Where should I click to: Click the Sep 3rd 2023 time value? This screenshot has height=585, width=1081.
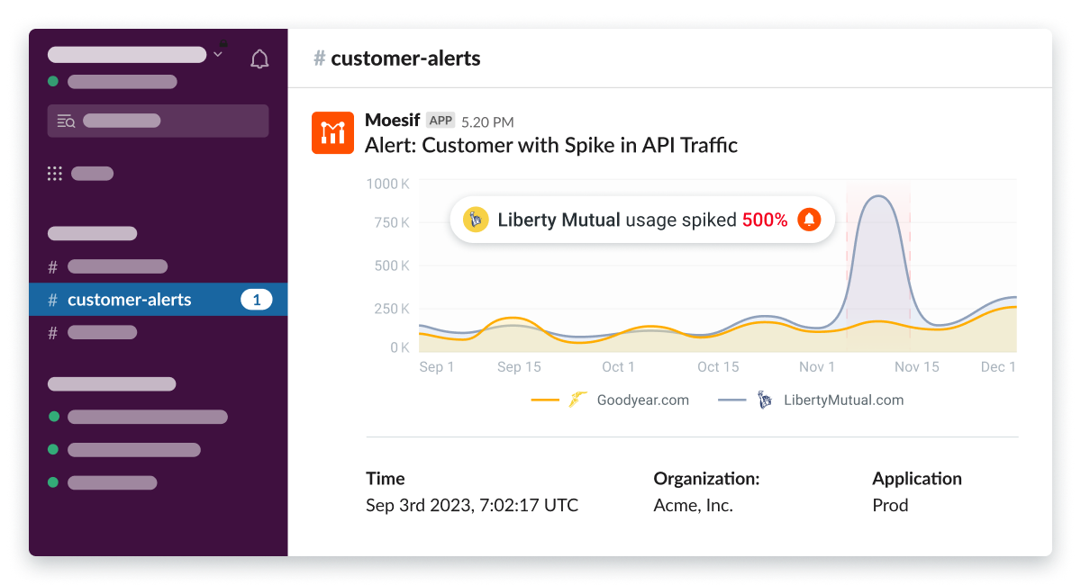[472, 505]
